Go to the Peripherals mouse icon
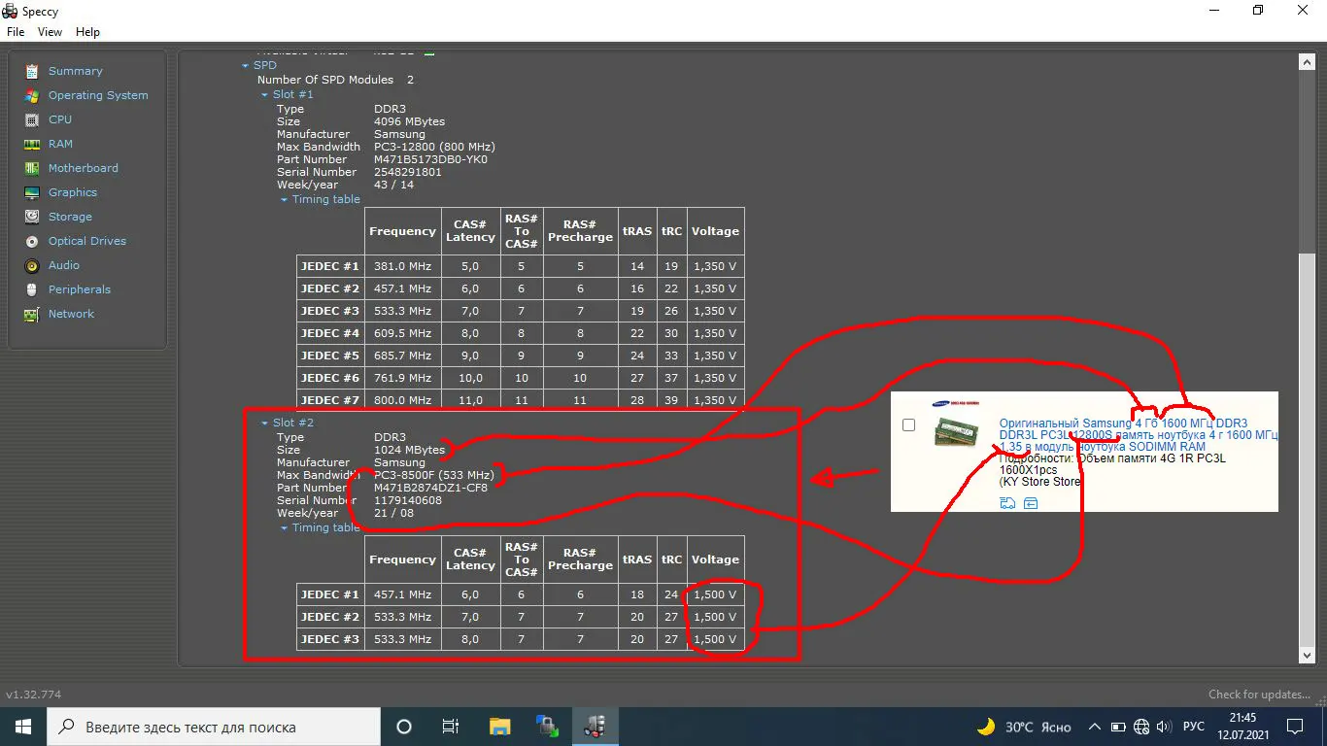 click(32, 289)
